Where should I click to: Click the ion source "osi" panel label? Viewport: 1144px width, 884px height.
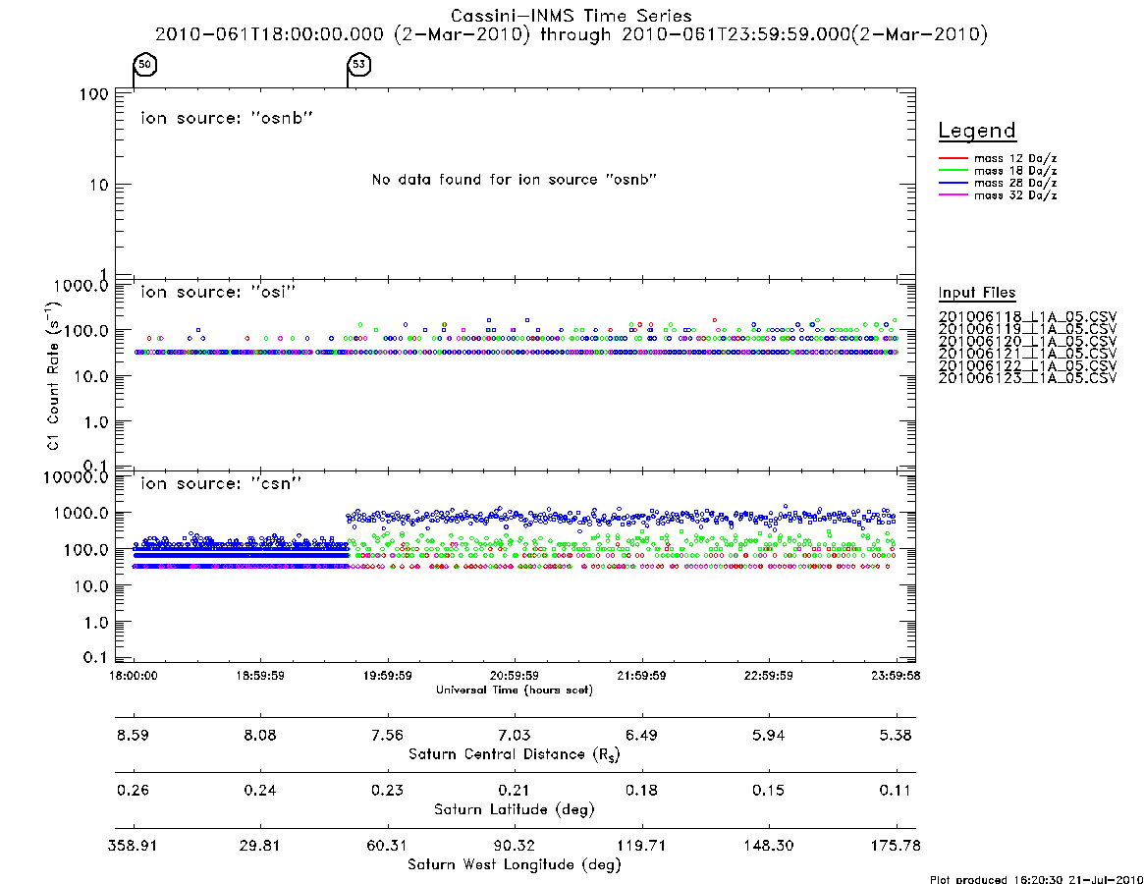[x=218, y=292]
